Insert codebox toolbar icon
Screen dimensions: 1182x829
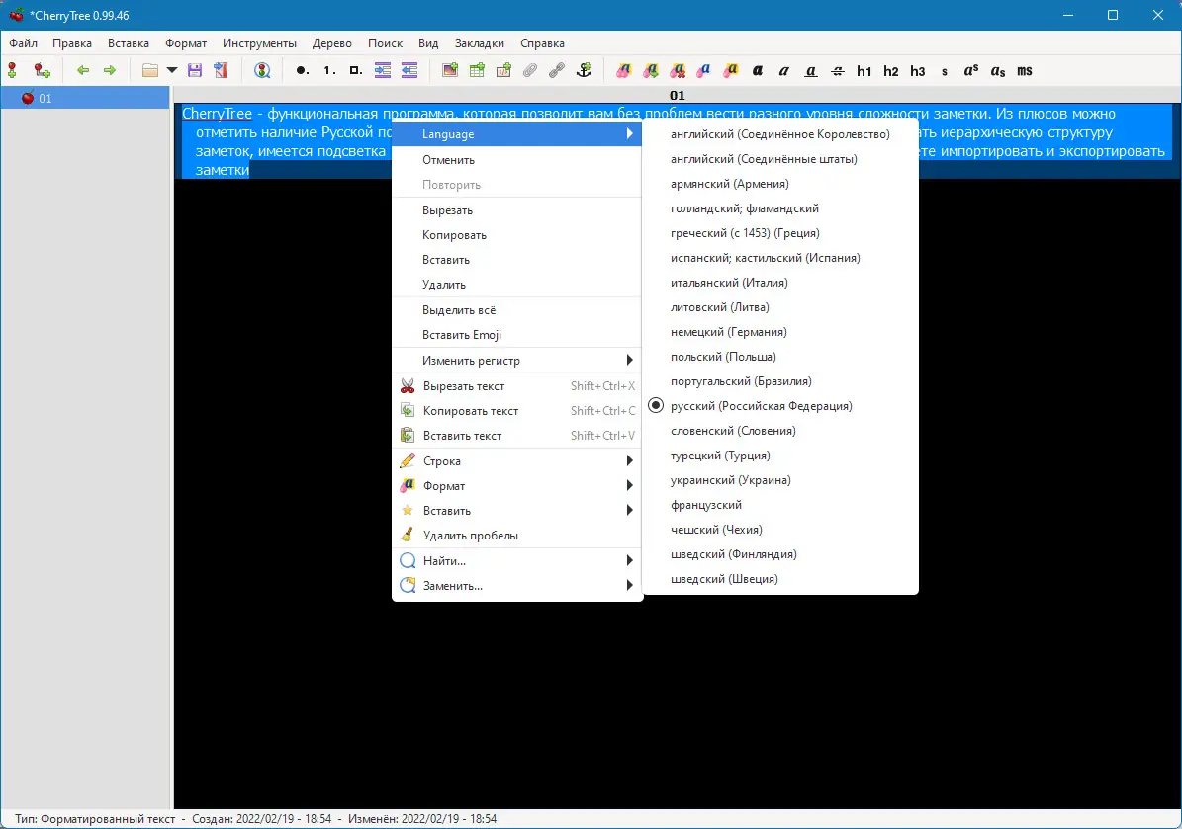pos(503,71)
